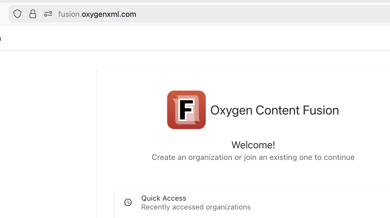Select the "Quick Access" label

pos(164,198)
